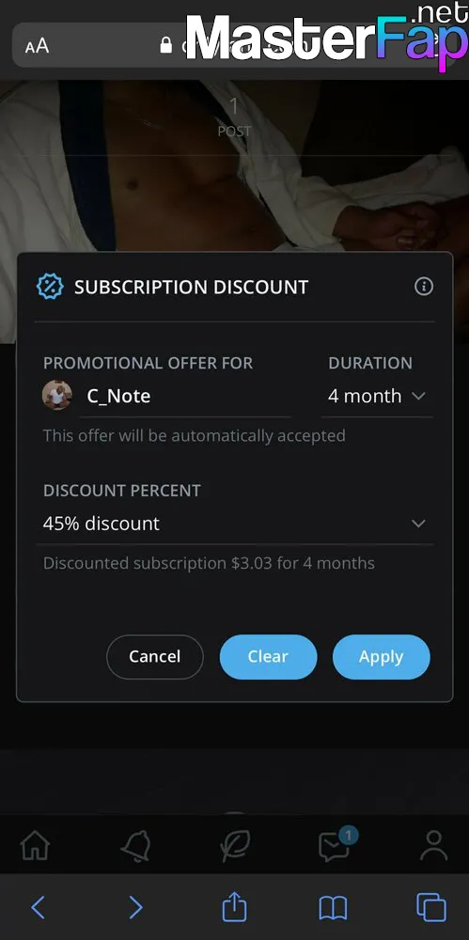Tap the C_Note user avatar
Screen dimensions: 469x940
click(57, 396)
